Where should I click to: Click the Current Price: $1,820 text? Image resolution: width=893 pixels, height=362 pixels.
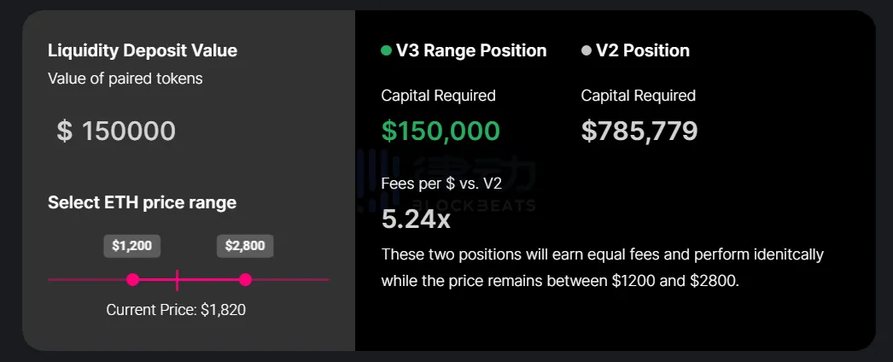[x=176, y=310]
